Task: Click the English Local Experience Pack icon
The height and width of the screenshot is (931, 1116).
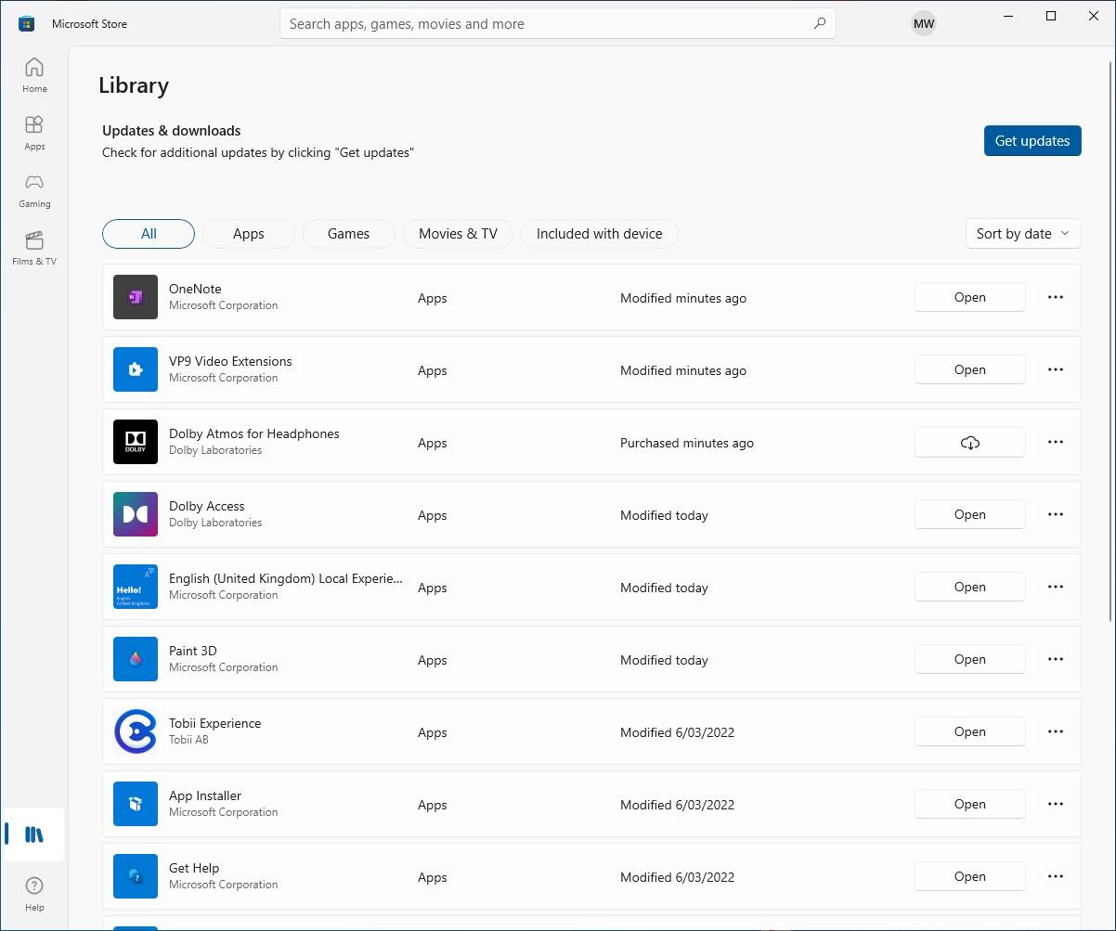Action: click(x=136, y=587)
